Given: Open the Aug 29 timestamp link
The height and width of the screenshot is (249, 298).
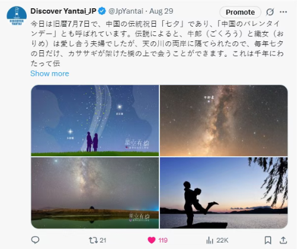Looking at the screenshot, I should [161, 11].
